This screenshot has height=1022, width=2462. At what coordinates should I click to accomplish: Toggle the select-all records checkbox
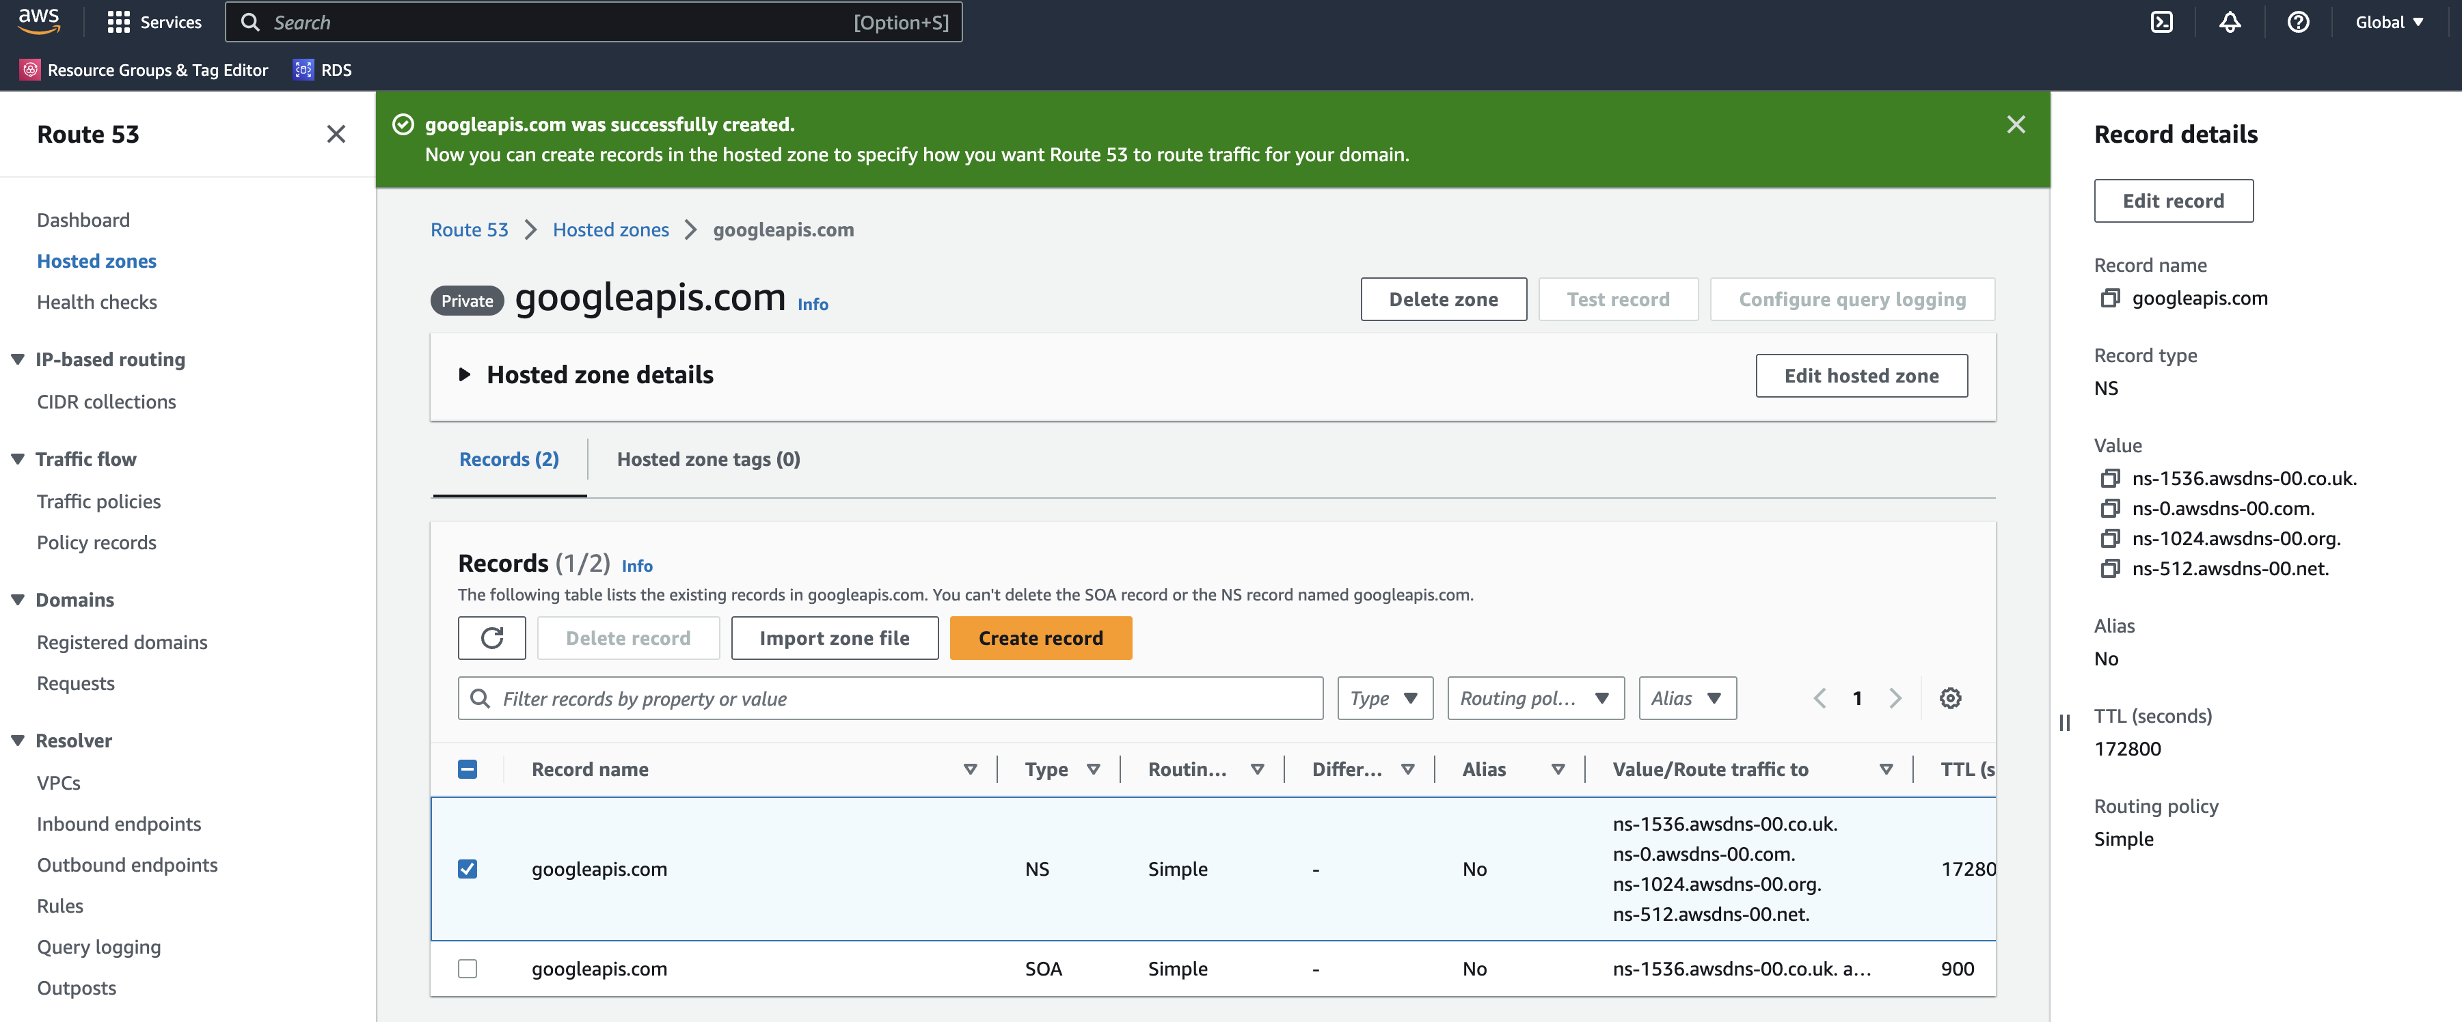468,768
